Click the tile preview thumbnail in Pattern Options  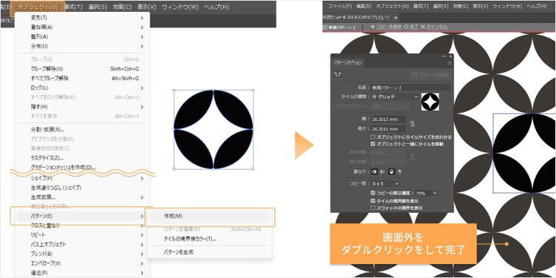430,102
